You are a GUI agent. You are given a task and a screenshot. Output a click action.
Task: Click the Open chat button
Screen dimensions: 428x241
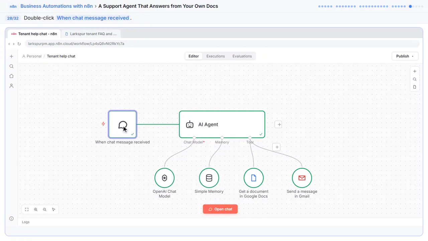click(220, 209)
